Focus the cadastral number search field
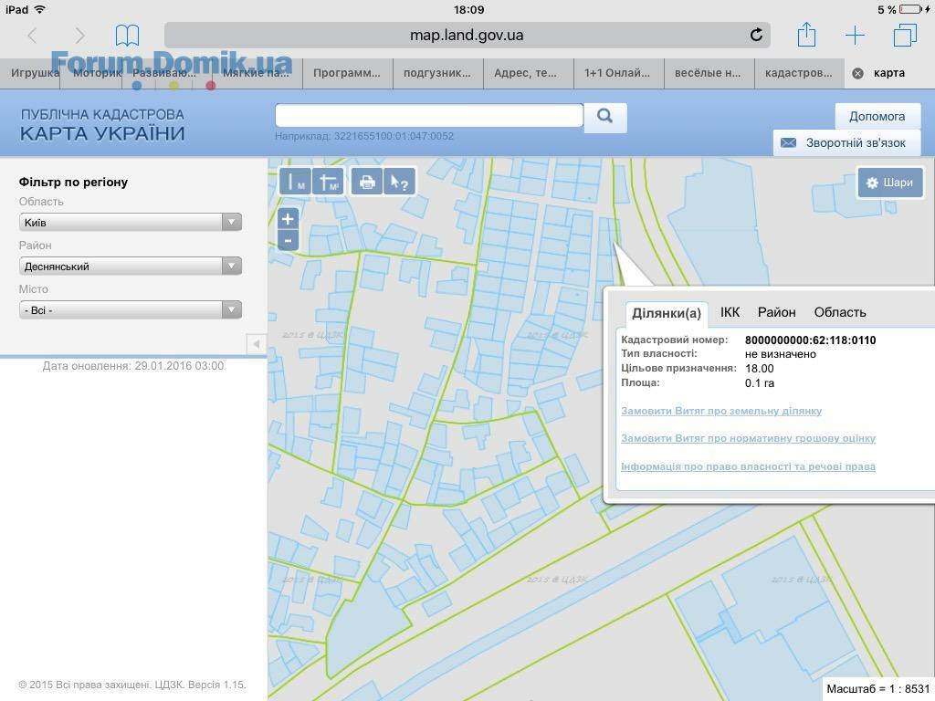 point(429,115)
